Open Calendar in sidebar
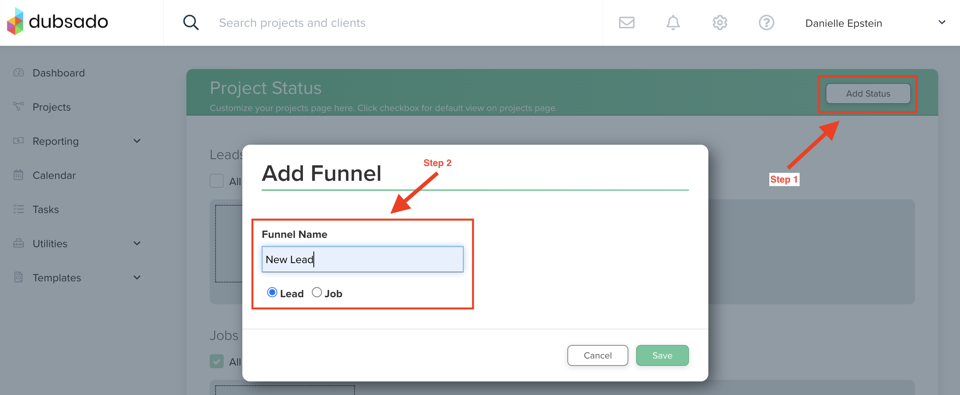960x395 pixels. (x=54, y=175)
